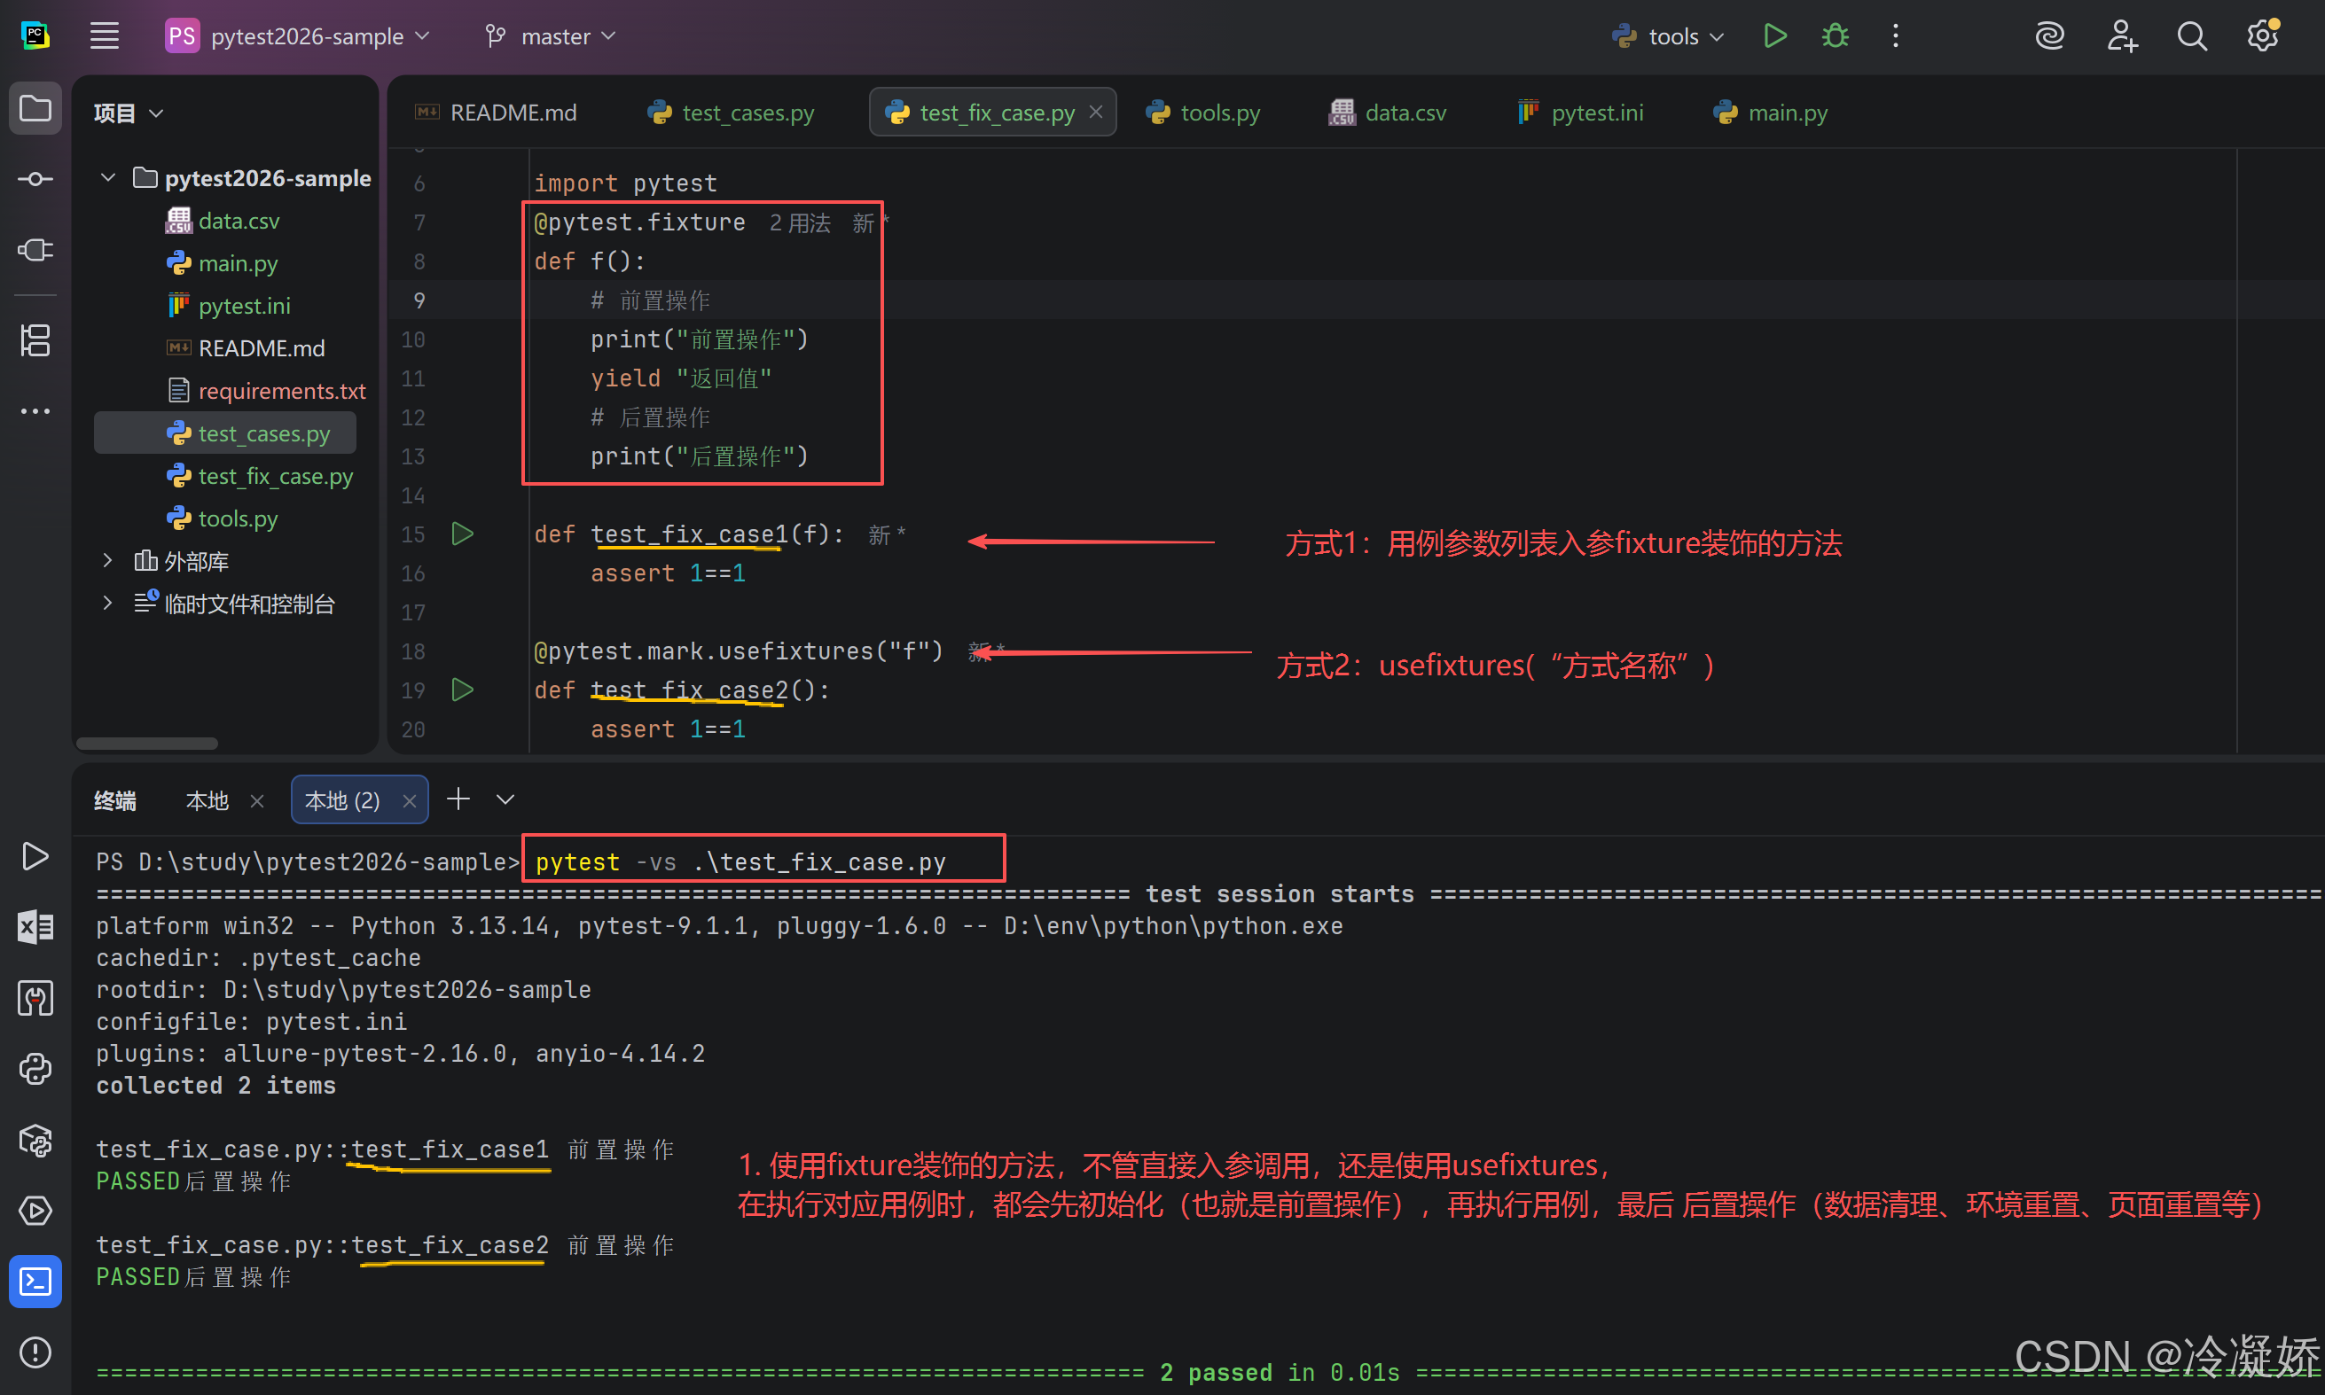Open the master branch dropdown
Image resolution: width=2325 pixels, height=1395 pixels.
click(552, 35)
